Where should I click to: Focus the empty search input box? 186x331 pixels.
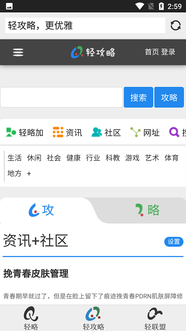point(61,97)
